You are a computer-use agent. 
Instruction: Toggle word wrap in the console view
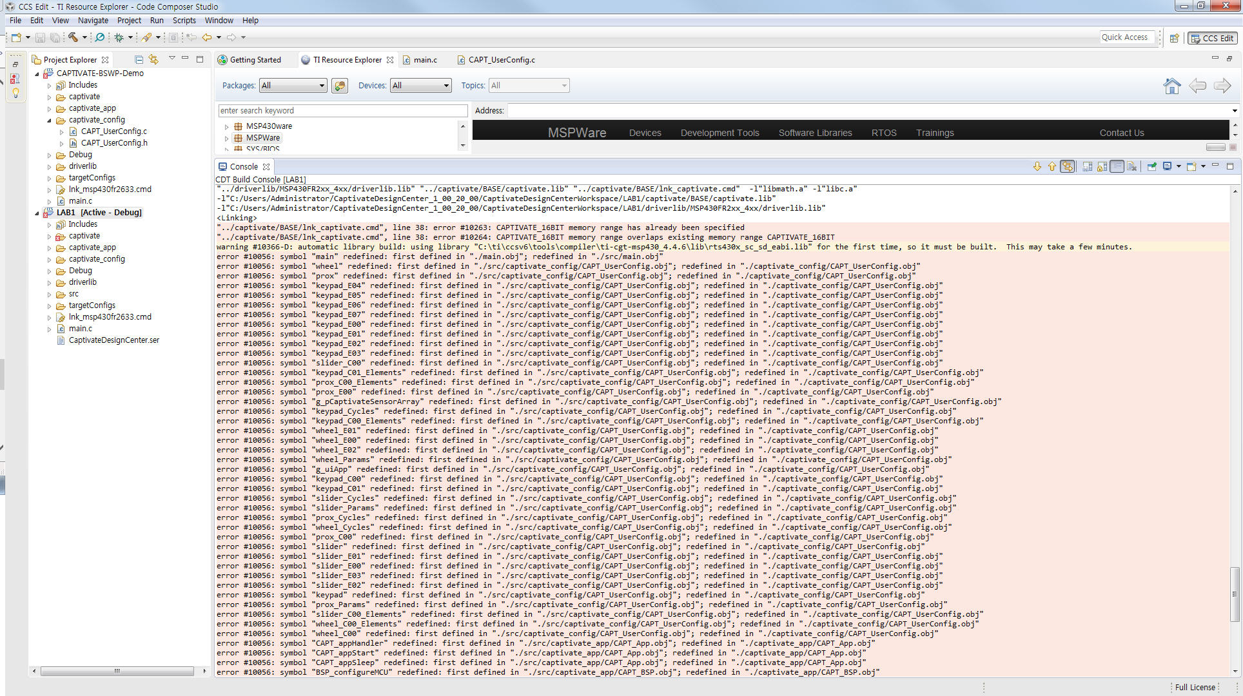tap(1116, 166)
